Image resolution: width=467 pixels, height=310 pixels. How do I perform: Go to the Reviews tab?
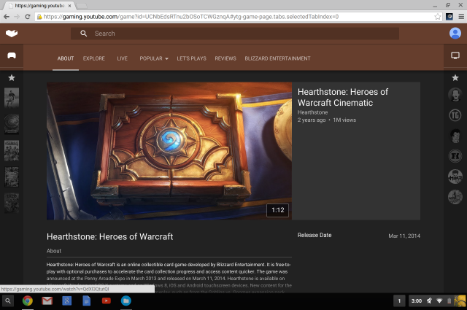click(x=225, y=58)
